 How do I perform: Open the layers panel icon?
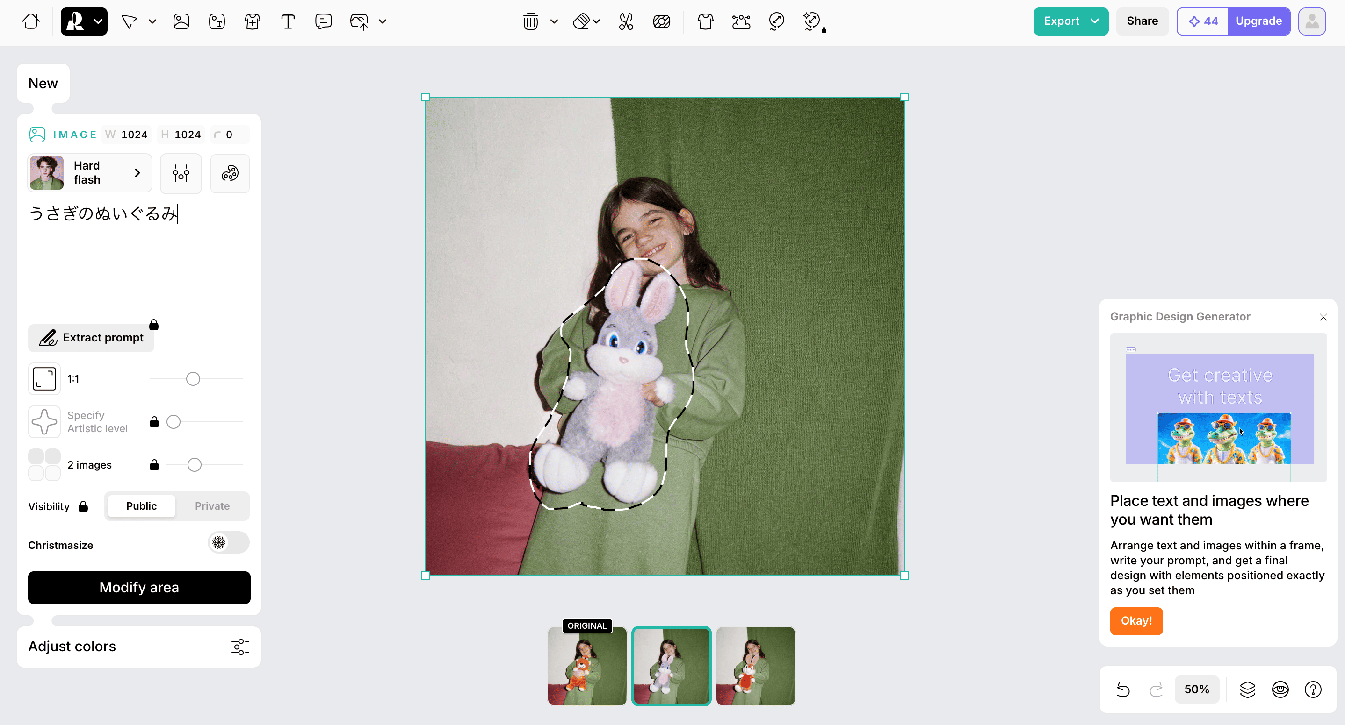[1247, 689]
